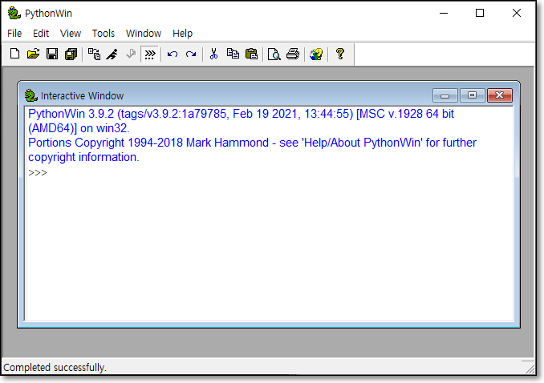Screen dimensions: 544x383
Task: Close the Interactive Window with red X
Action: (500, 95)
